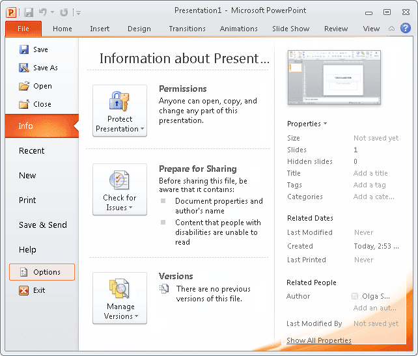Open the Check for Issues dropdown button
The width and height of the screenshot is (418, 356).
(120, 189)
